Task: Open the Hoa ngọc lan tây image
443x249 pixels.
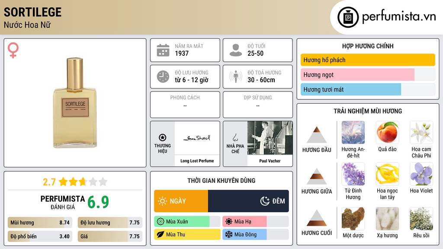Action: 387,174
